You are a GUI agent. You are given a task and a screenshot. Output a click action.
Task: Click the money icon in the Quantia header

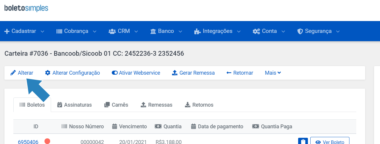pyautogui.click(x=158, y=126)
